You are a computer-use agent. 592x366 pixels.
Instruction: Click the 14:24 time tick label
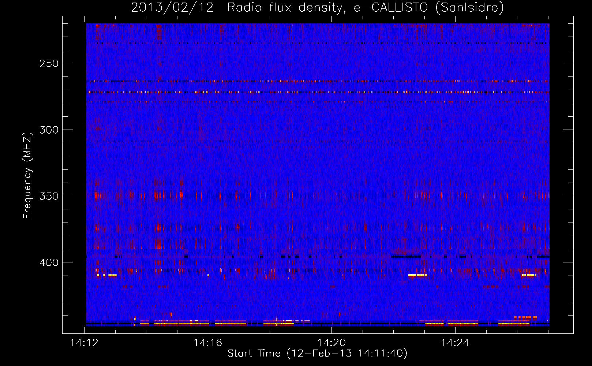(455, 343)
